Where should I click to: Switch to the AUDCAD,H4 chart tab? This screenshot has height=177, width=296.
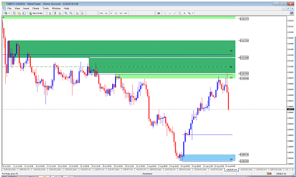tap(170, 169)
